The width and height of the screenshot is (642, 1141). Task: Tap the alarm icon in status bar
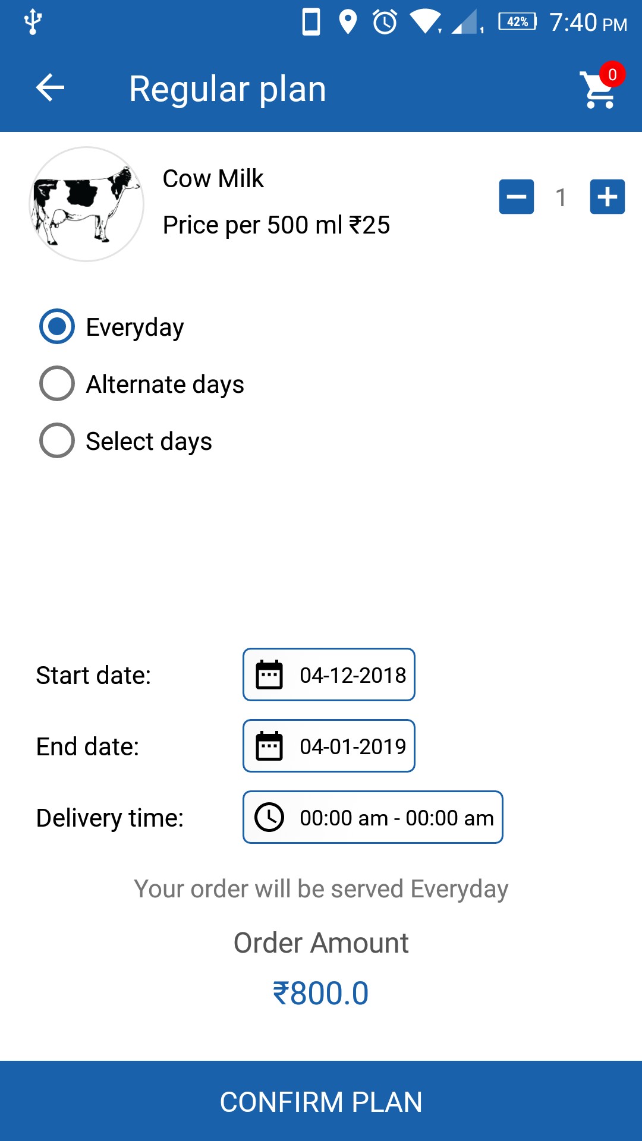coord(385,23)
